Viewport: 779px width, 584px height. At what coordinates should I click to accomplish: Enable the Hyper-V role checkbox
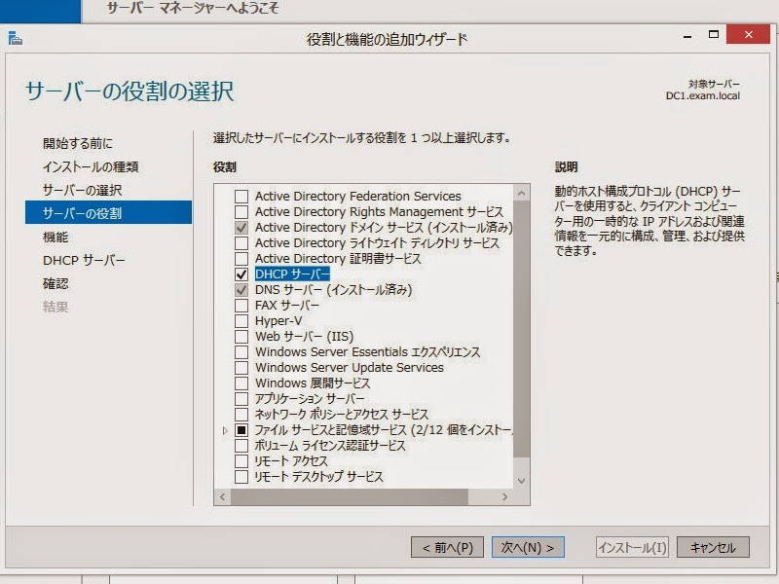click(241, 321)
